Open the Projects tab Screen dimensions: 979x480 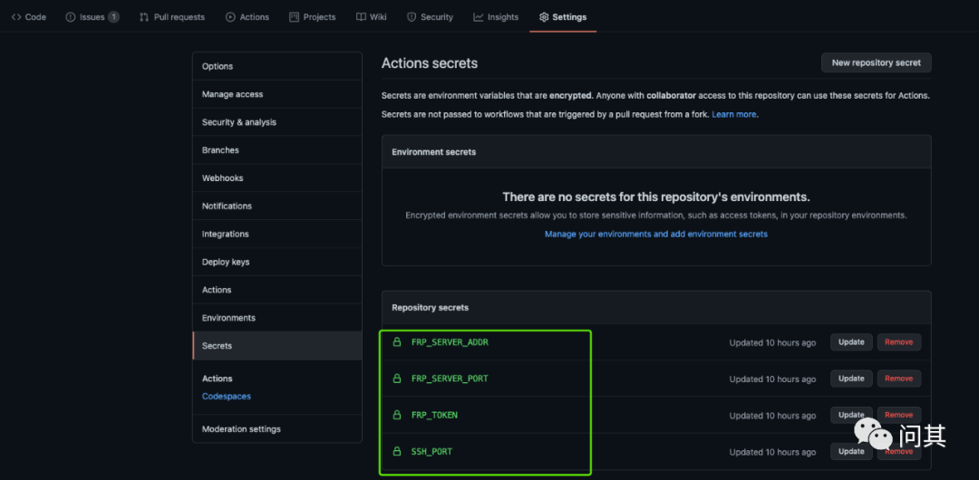[x=312, y=17]
